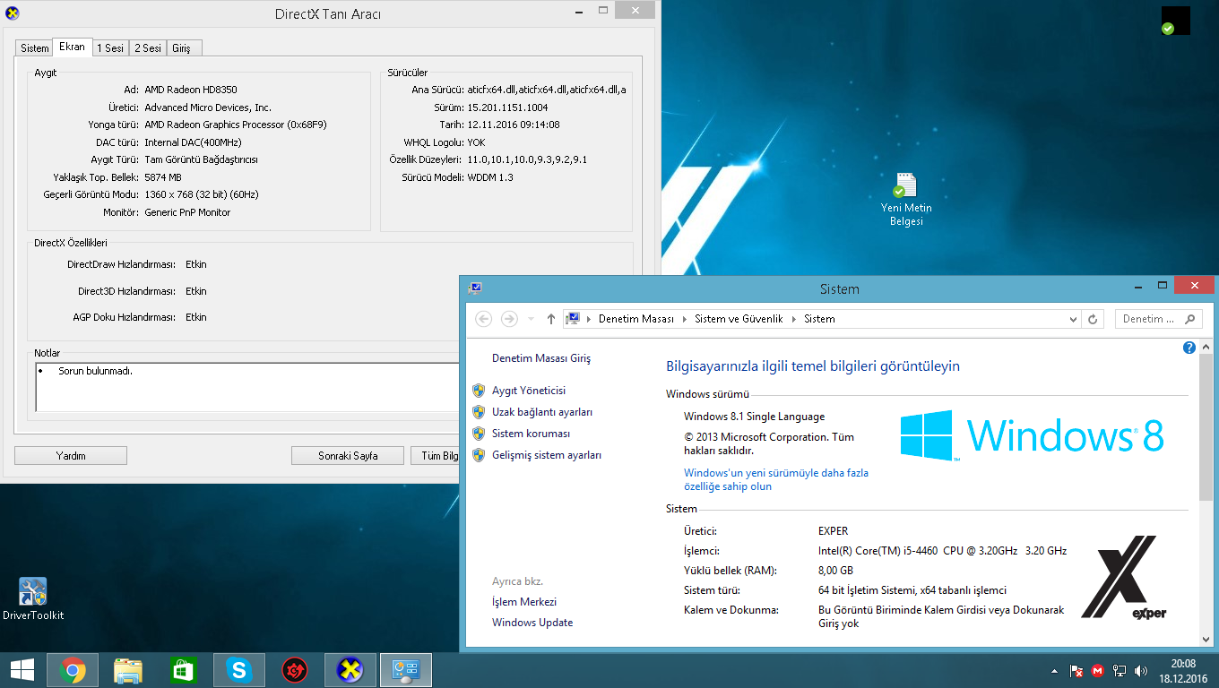Viewport: 1219px width, 688px height.
Task: Click the refresh icon beside the address bar
Action: pos(1093,319)
